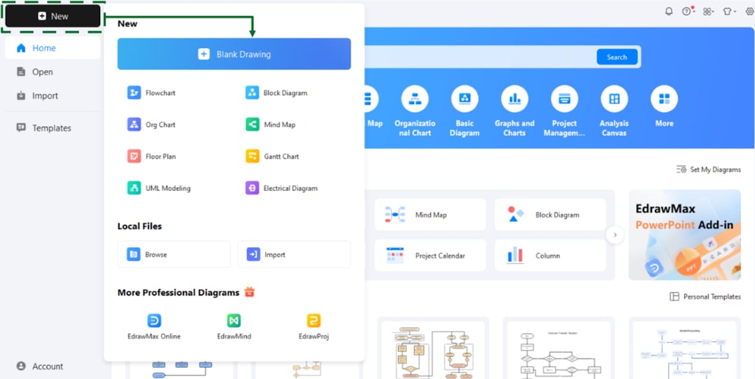The width and height of the screenshot is (755, 379).
Task: Open the Column chart card
Action: [x=550, y=256]
